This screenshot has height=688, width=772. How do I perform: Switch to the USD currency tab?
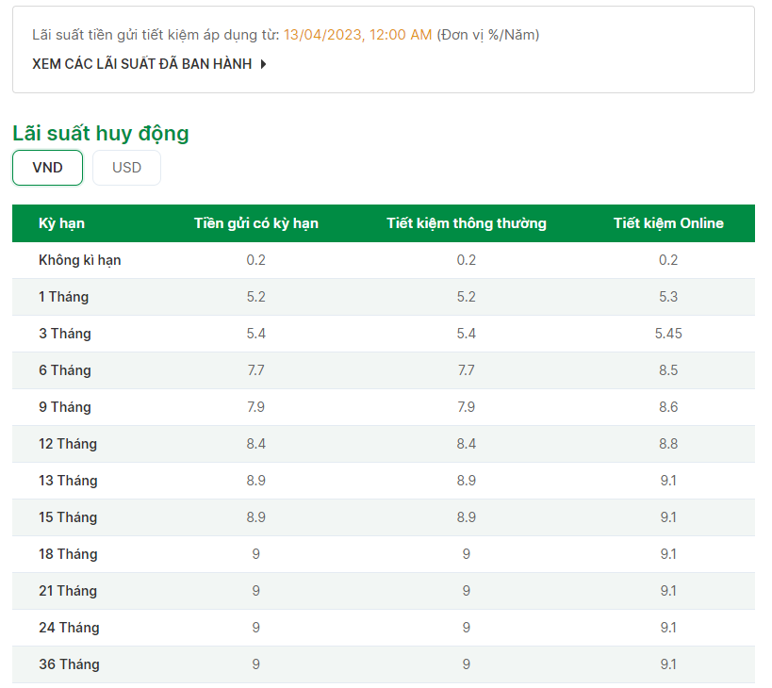click(x=126, y=168)
